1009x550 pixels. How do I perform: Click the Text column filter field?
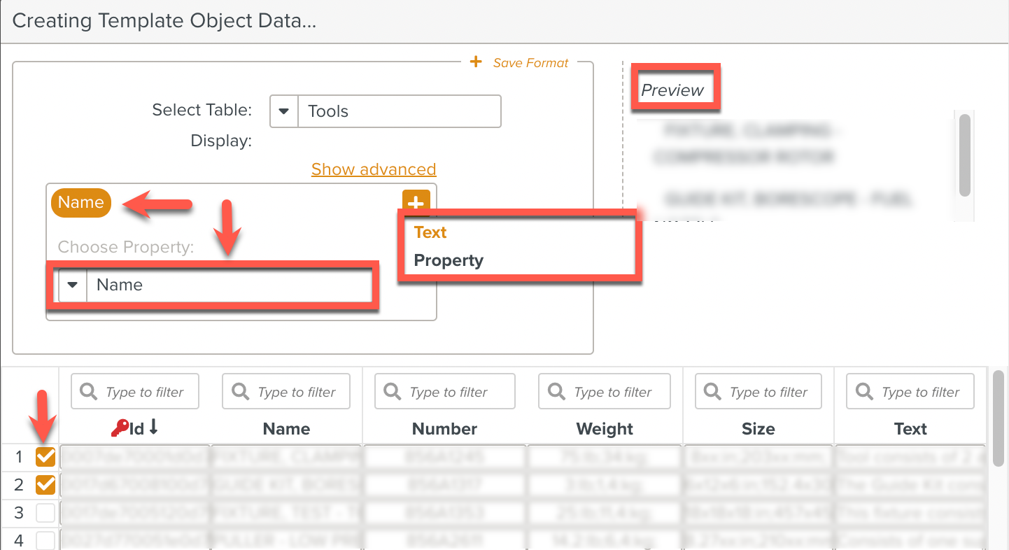(920, 392)
